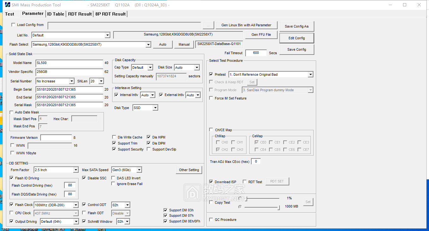Open the Form Factor dropdown
The image size is (429, 231).
coord(75,170)
